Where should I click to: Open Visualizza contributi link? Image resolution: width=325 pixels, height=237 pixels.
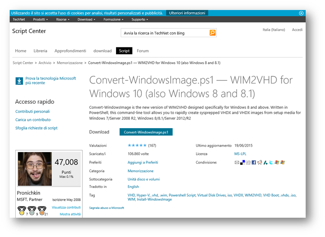coord(66,208)
